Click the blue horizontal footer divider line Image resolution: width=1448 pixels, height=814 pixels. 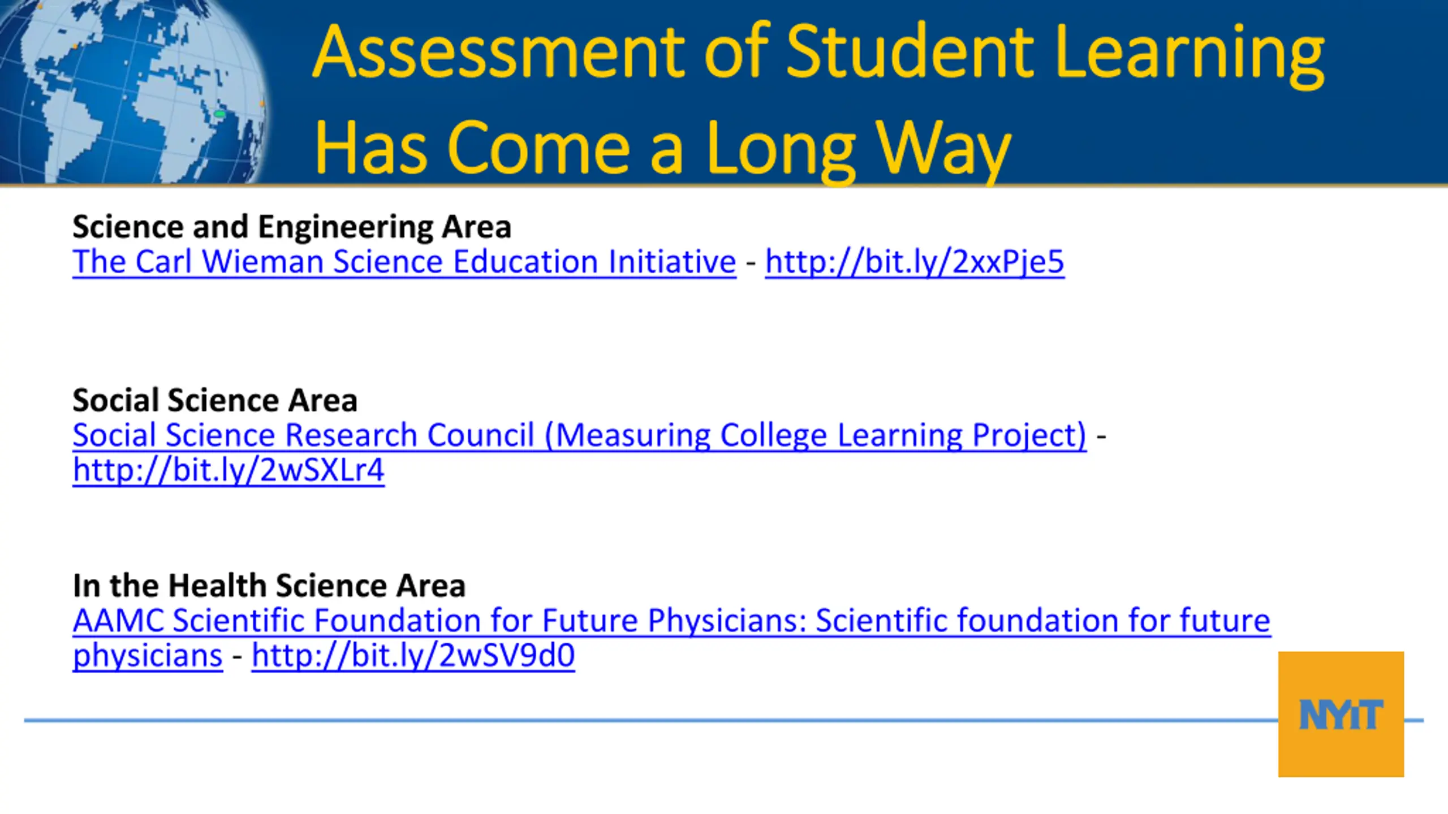click(622, 720)
